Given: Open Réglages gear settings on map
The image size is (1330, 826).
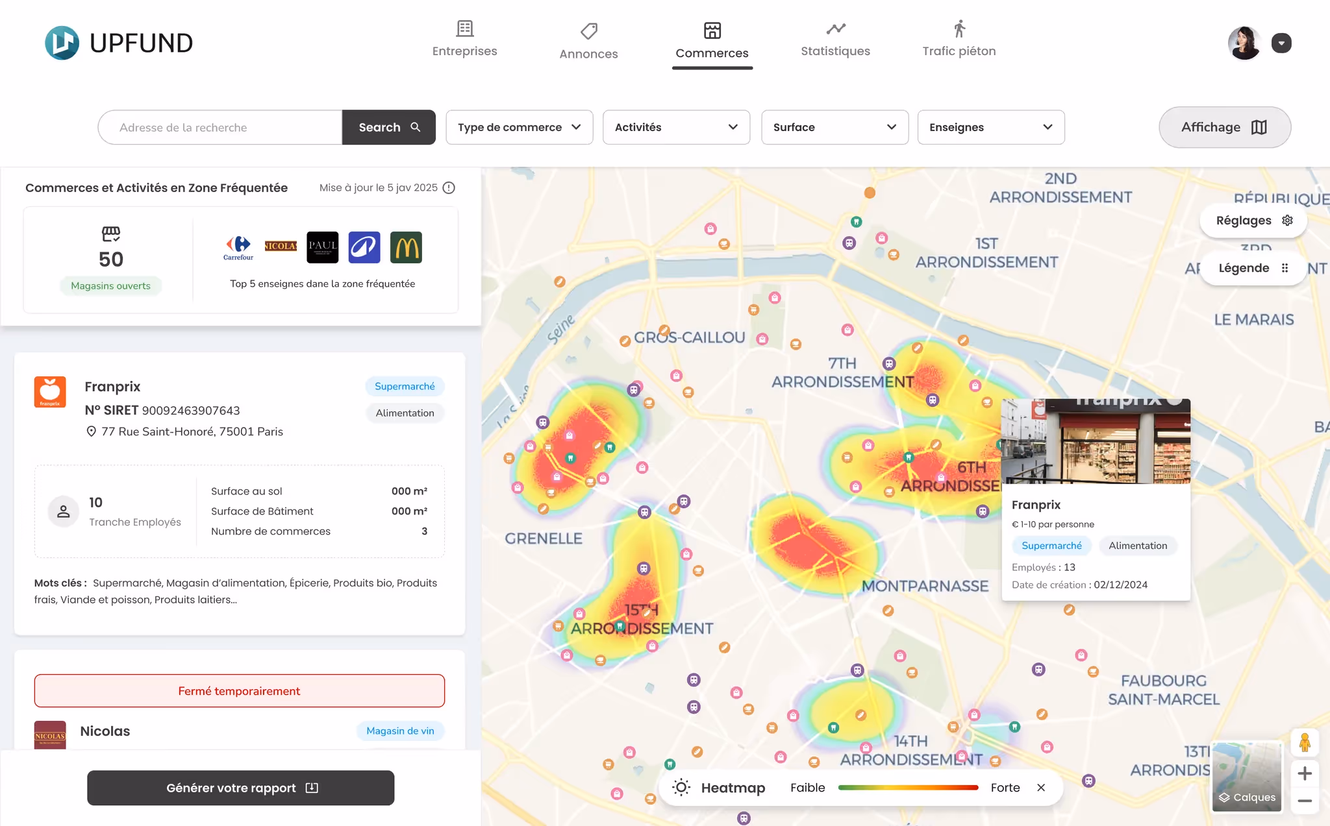Looking at the screenshot, I should (x=1253, y=221).
